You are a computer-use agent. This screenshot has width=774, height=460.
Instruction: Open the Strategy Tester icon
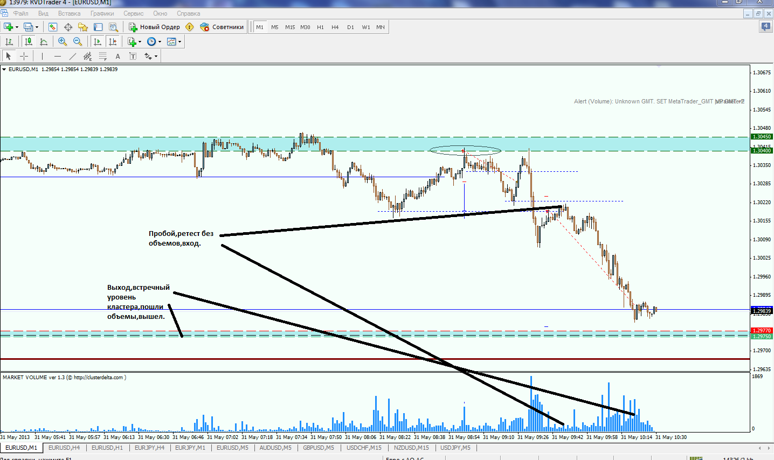click(113, 27)
